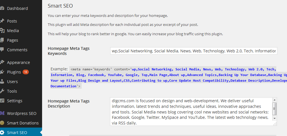Viewport: 287px width, 136px height.
Task: Click the Posts pushpin icon
Action: [2, 21]
